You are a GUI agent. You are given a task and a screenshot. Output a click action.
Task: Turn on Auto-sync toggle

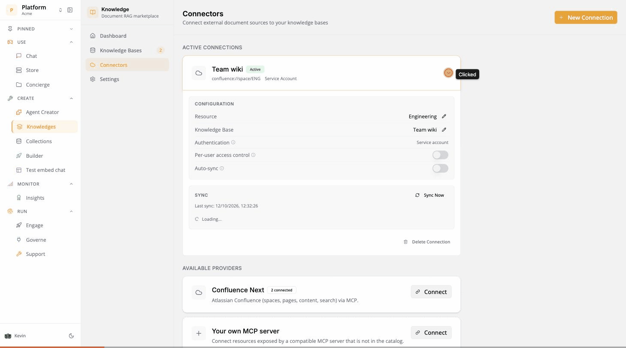pos(440,168)
